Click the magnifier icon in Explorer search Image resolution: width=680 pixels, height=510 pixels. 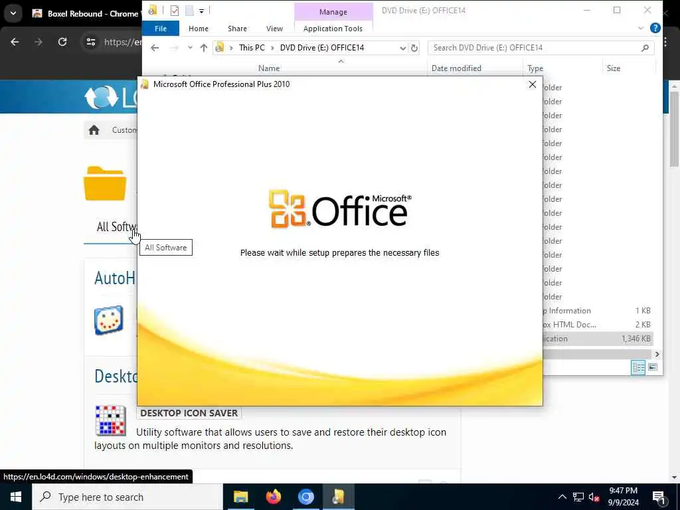click(x=645, y=48)
